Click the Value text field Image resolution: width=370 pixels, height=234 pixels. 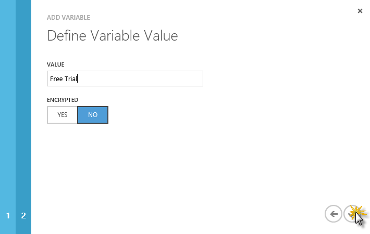click(x=125, y=79)
